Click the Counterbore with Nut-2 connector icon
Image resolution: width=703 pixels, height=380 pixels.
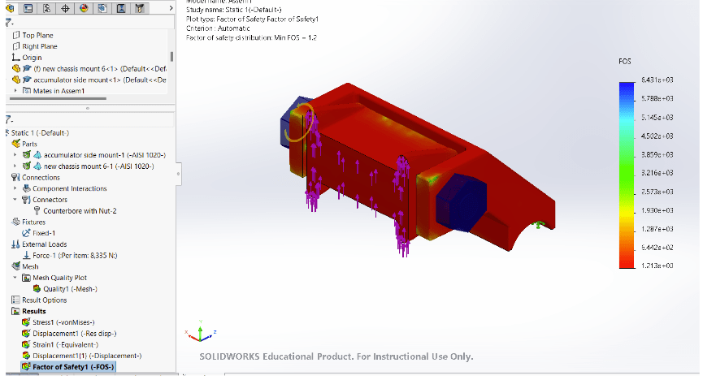(x=37, y=210)
